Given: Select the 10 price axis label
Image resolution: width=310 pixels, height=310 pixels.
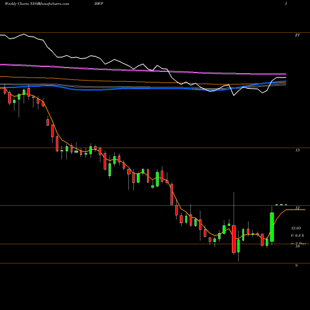Looking at the screenshot, I should [298, 246].
